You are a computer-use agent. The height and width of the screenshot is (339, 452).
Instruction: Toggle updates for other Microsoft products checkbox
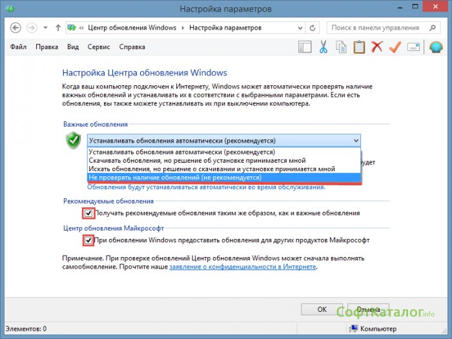(88, 240)
